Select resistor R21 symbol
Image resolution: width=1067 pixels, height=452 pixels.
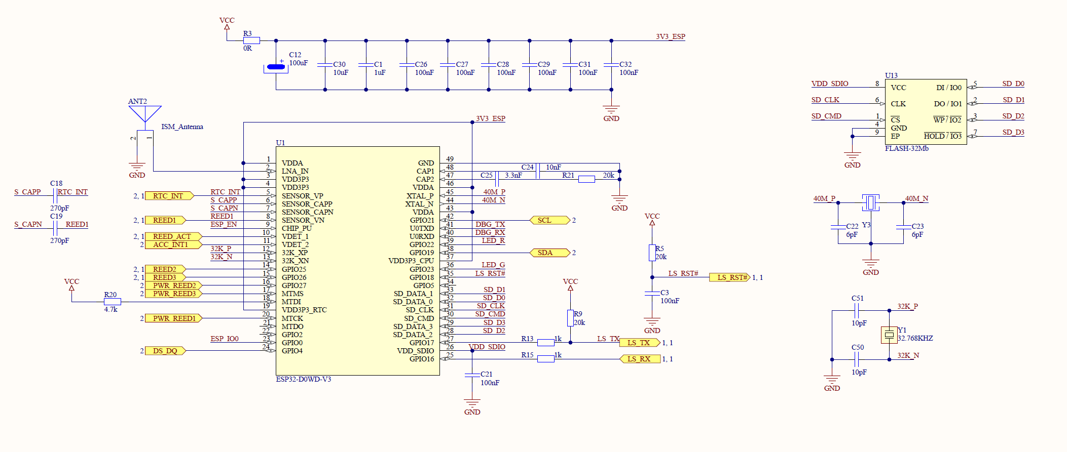(586, 179)
